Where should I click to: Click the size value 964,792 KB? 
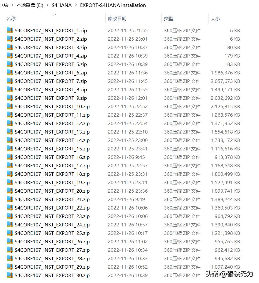[x=227, y=216]
